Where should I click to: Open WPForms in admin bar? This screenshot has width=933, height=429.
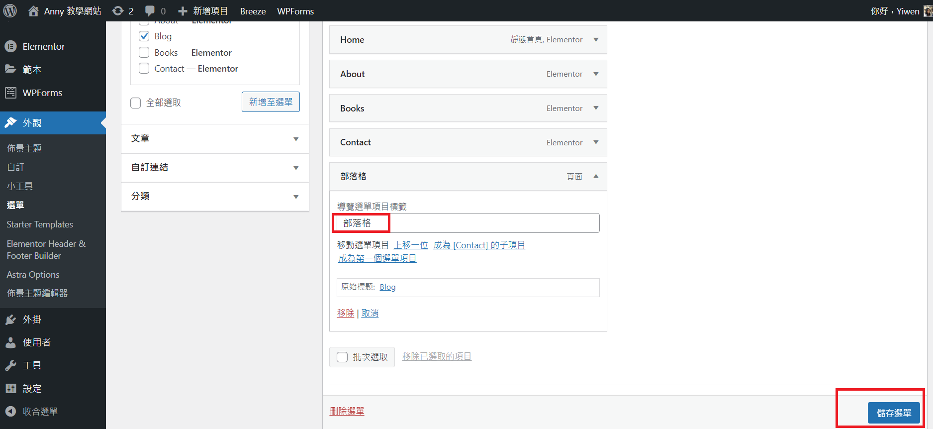pyautogui.click(x=295, y=11)
